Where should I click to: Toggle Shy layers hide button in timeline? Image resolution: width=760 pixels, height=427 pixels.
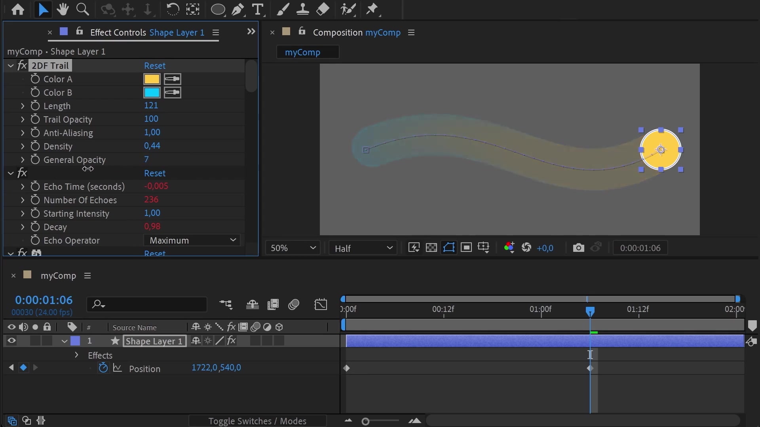[x=252, y=304]
